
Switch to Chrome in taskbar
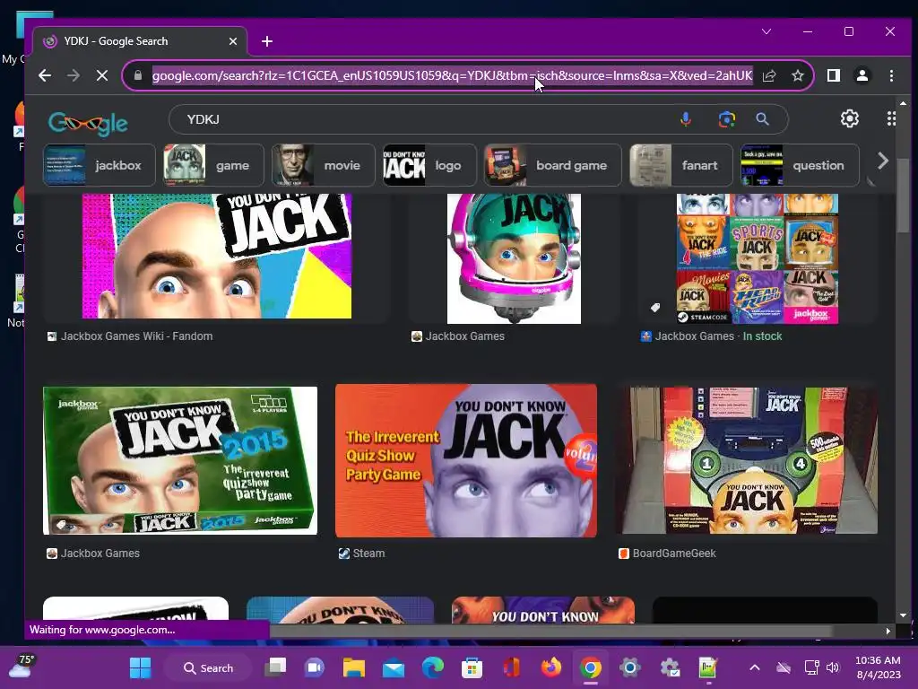(x=591, y=667)
